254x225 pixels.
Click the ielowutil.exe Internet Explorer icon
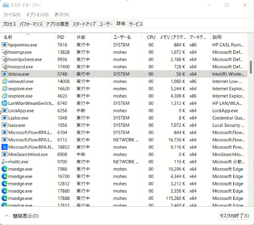5,81
